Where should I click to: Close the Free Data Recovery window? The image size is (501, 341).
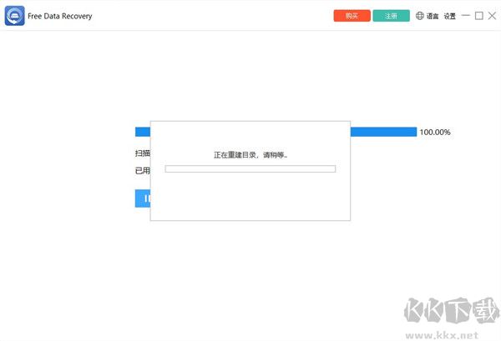(492, 16)
